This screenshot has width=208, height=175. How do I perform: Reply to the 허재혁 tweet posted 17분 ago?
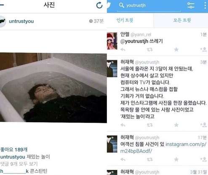tap(123, 159)
